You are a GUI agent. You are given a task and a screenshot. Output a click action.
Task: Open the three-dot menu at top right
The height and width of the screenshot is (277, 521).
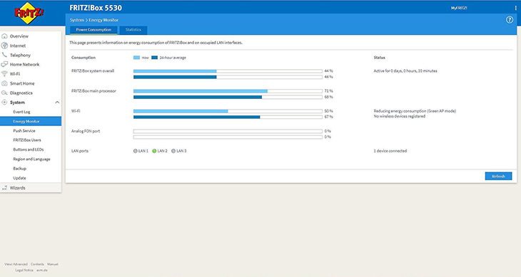[516, 8]
